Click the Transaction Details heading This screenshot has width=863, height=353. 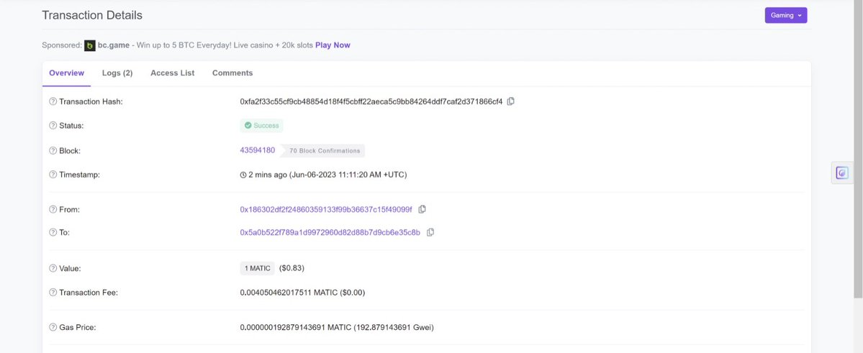(x=92, y=15)
